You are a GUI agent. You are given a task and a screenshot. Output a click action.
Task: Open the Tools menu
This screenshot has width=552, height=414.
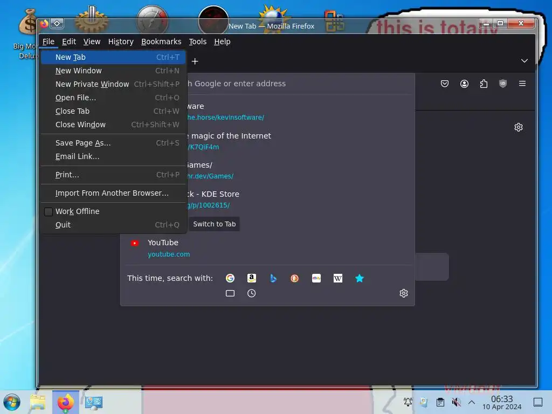(x=198, y=42)
